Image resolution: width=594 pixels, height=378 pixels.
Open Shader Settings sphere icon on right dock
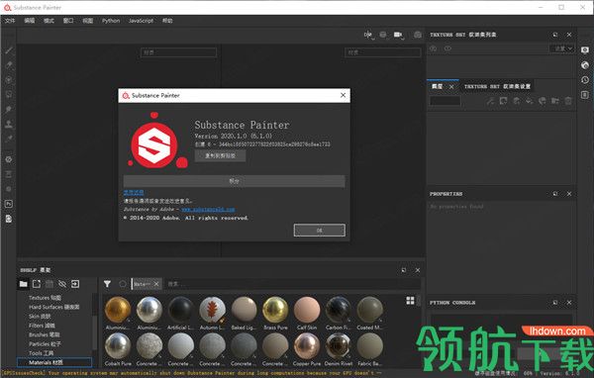coord(585,65)
